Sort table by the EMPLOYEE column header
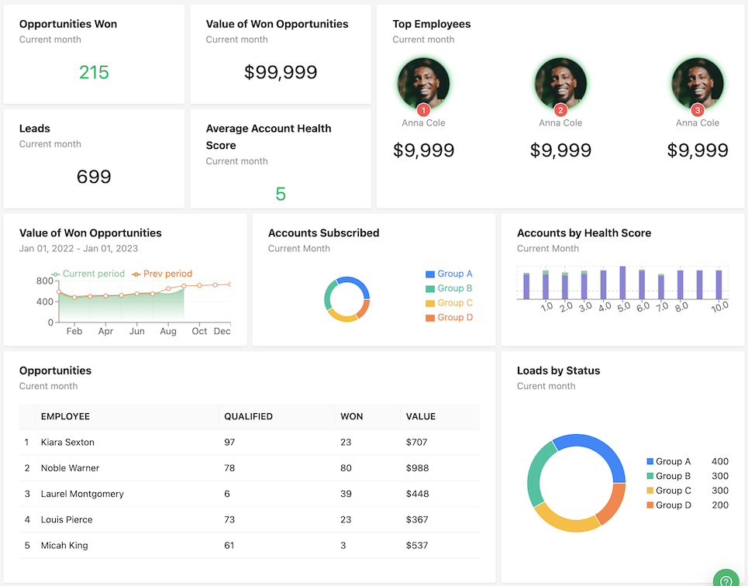748x586 pixels. click(65, 416)
